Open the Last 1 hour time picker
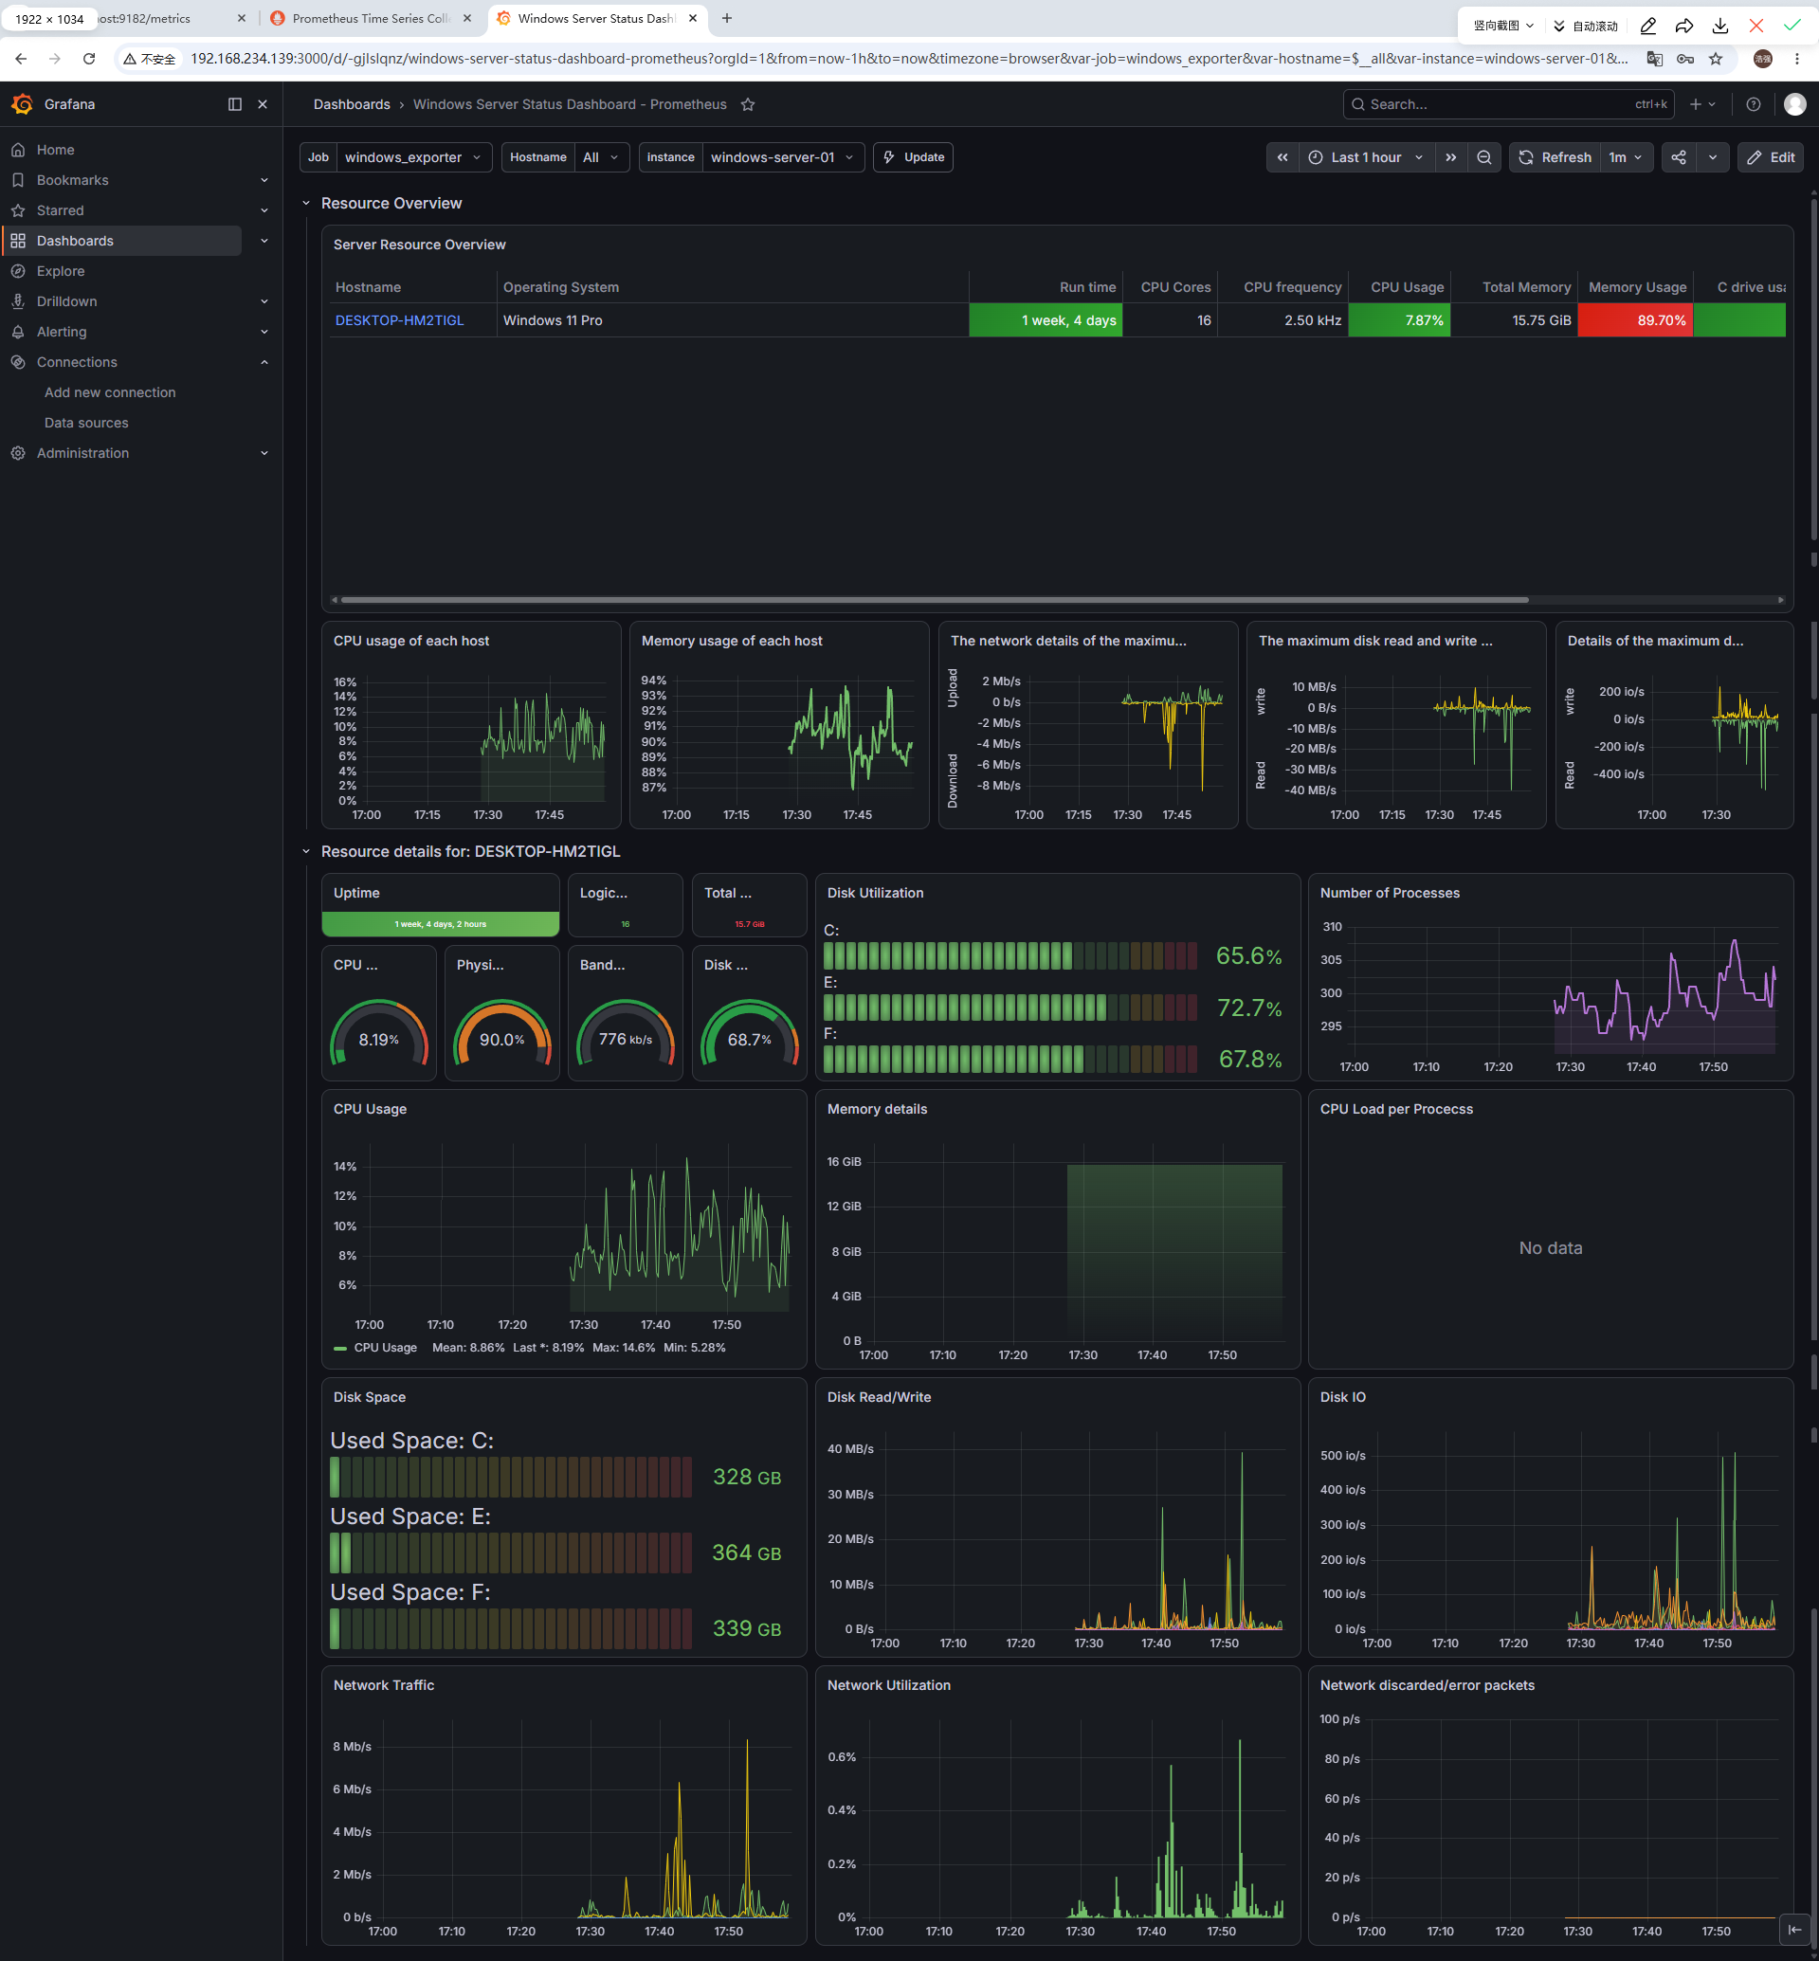The image size is (1819, 1961). pos(1366,157)
